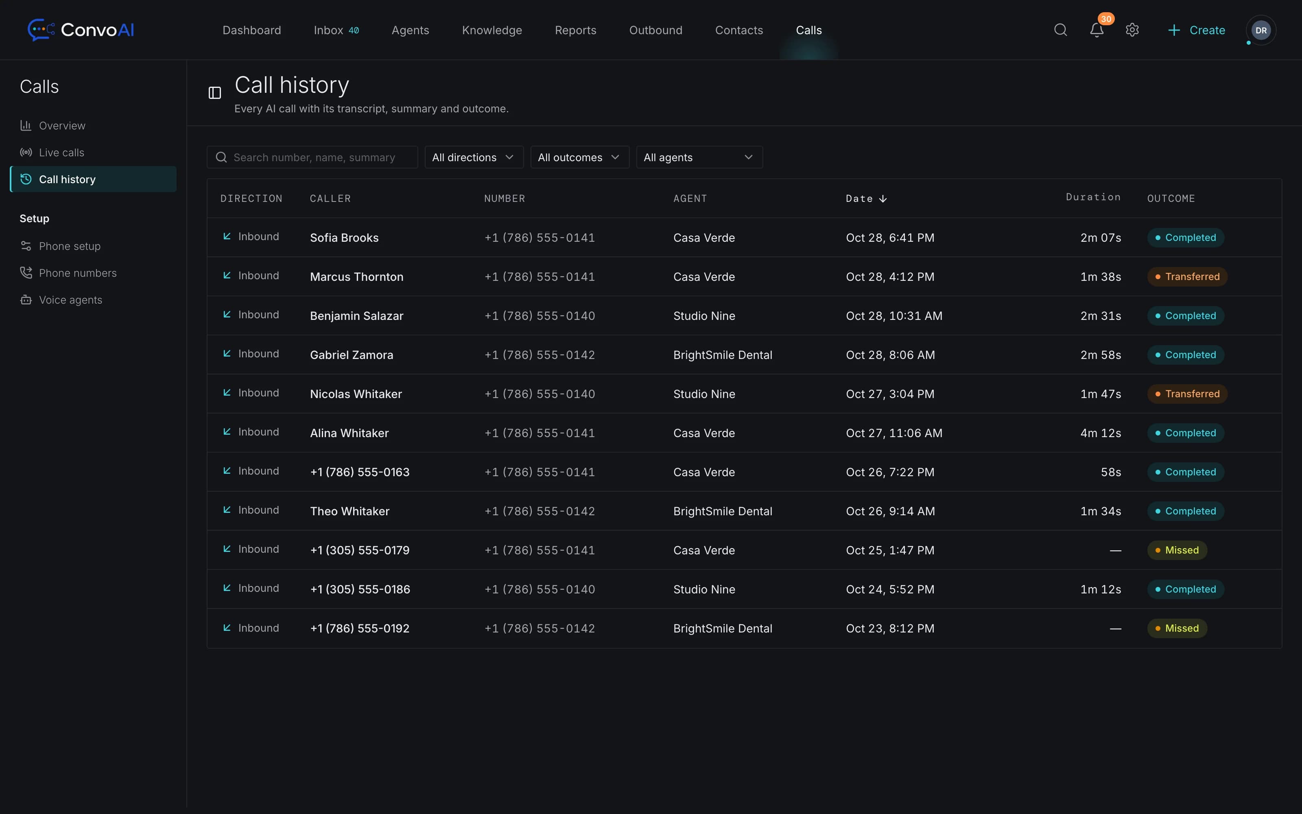
Task: Open Overview in the Calls sidebar
Action: pyautogui.click(x=93, y=125)
